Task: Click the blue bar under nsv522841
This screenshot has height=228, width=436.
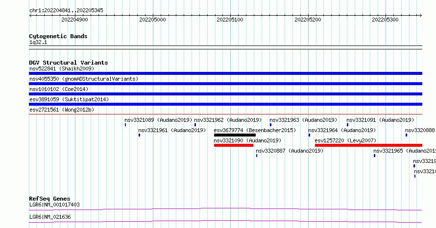Action: 225,73
